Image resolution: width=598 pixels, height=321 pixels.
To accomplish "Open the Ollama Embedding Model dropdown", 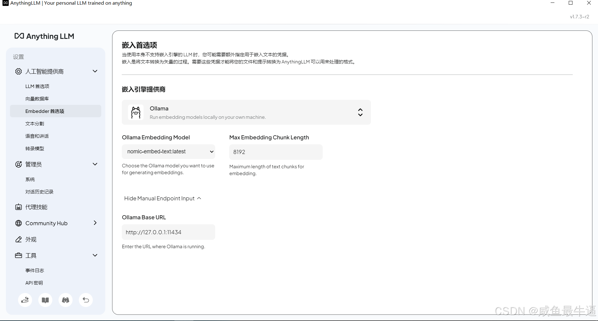I will (168, 151).
